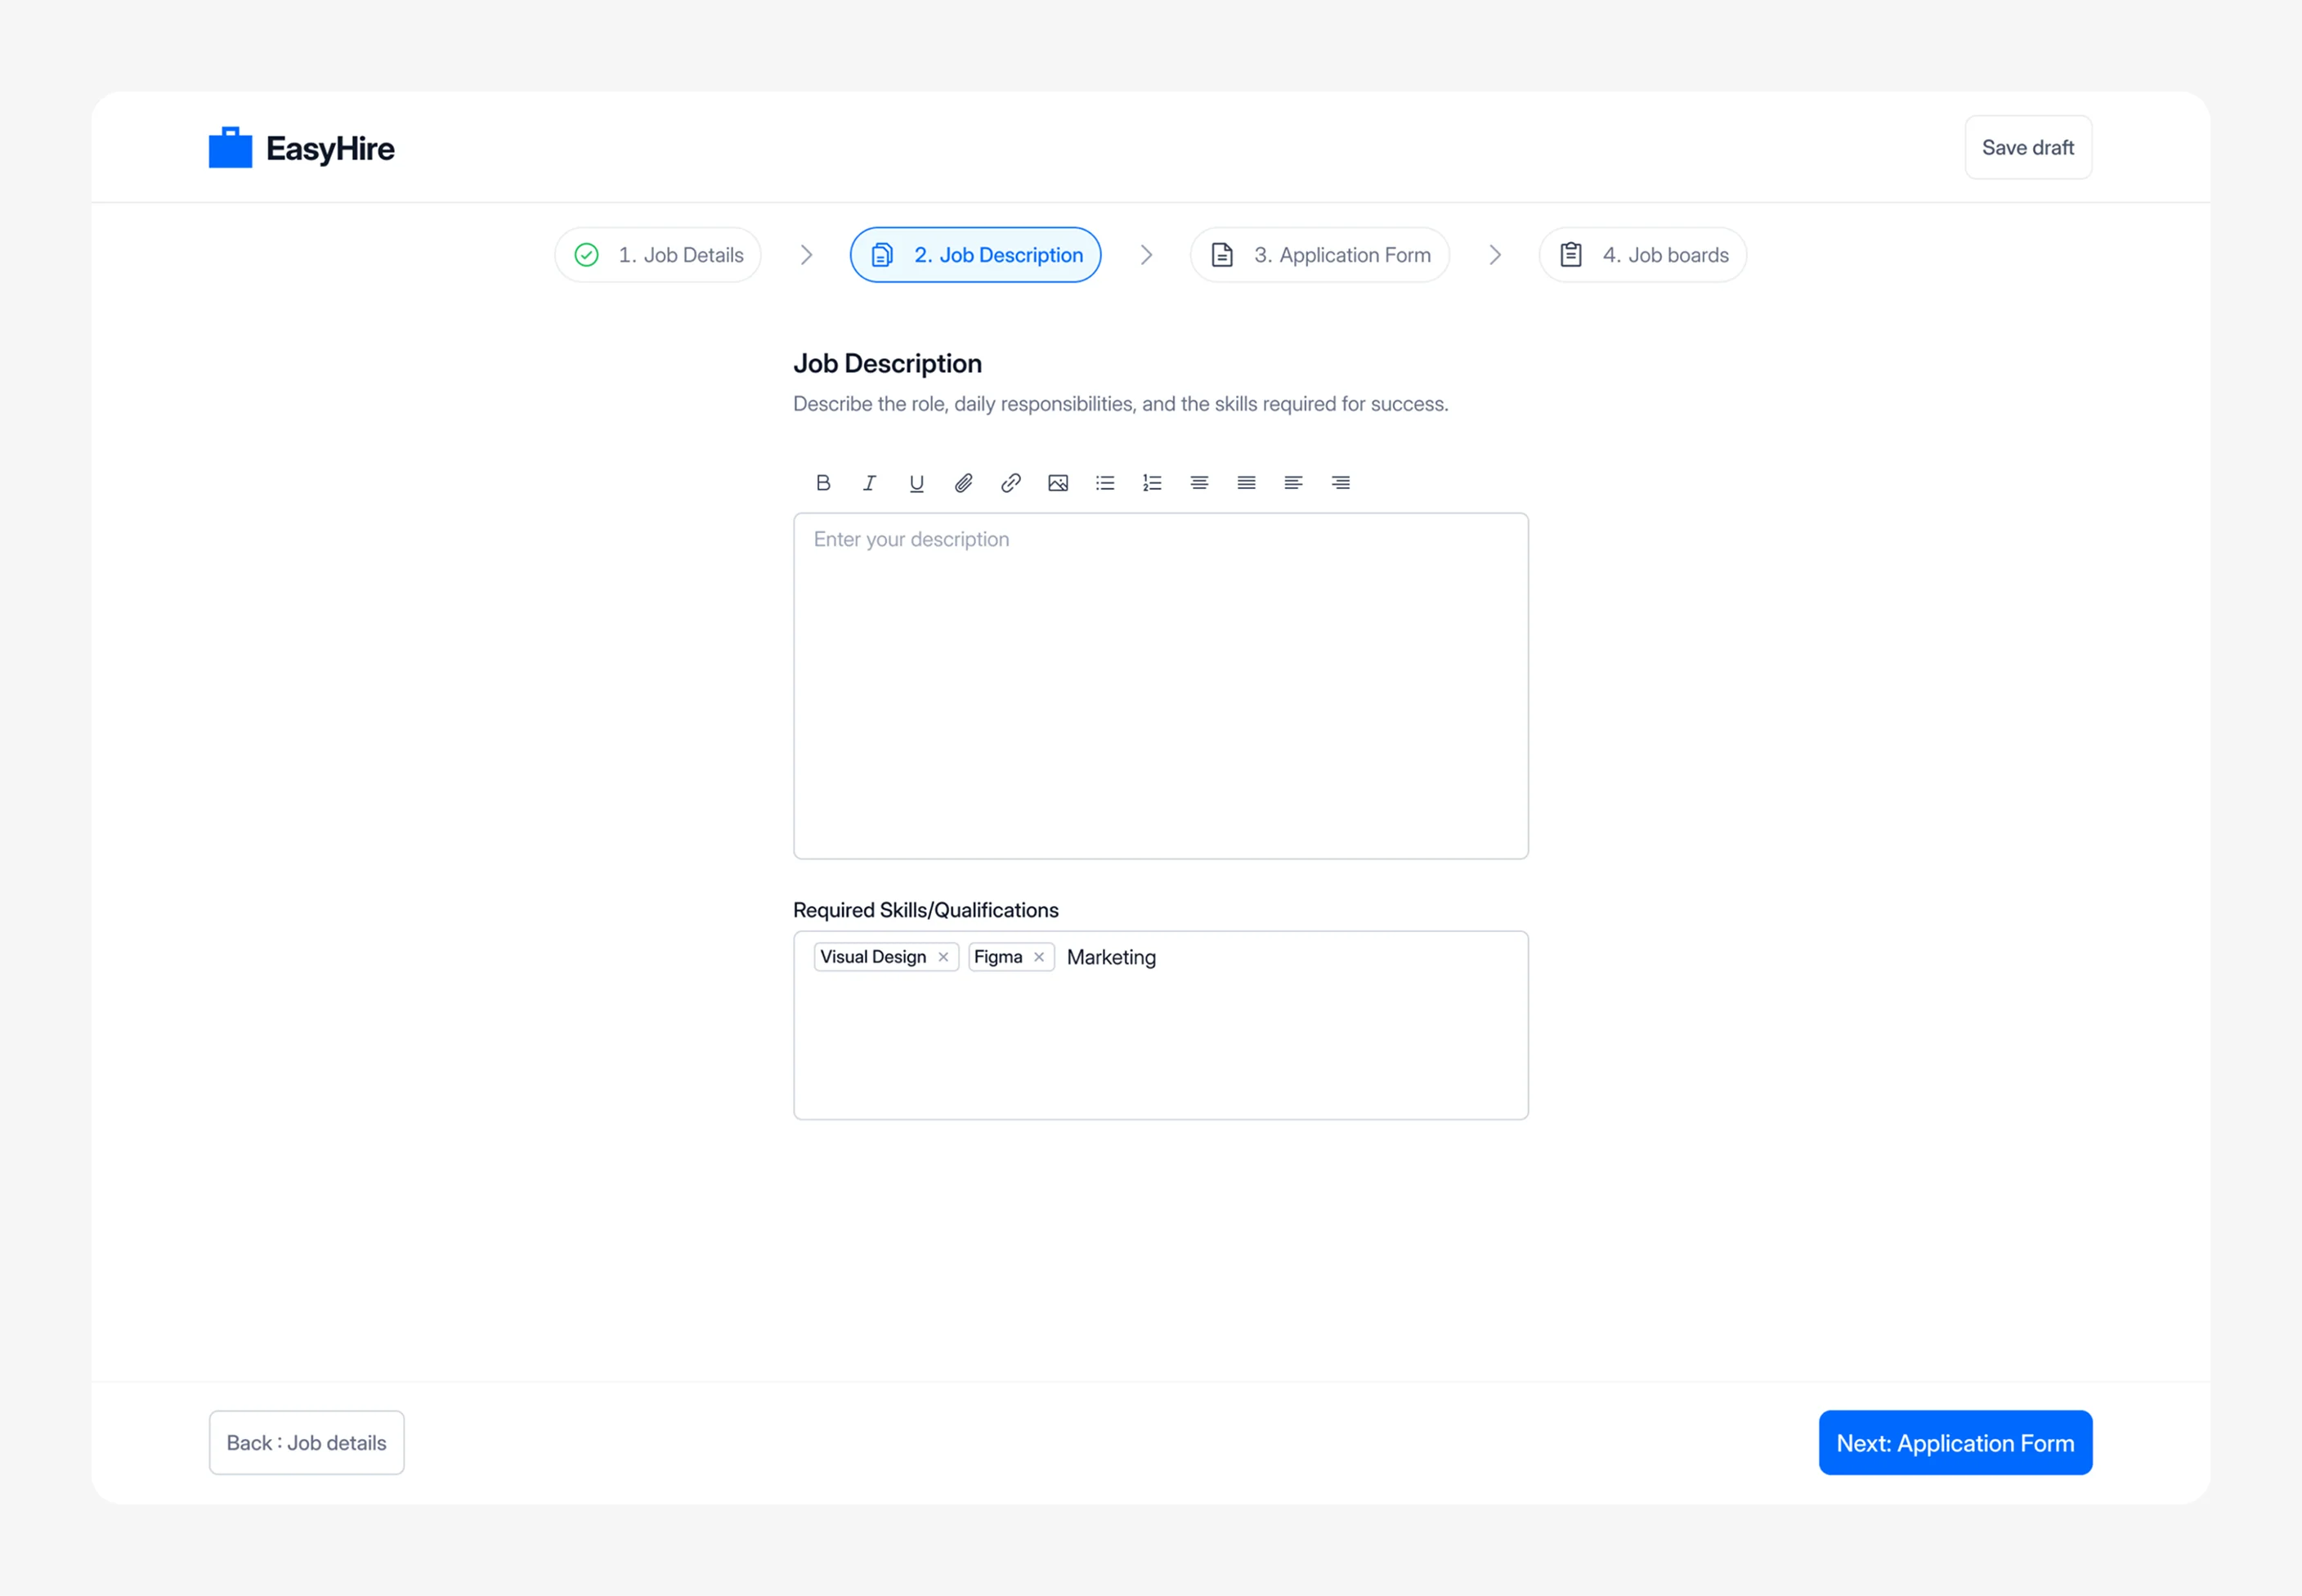Left align the description text
Viewport: 2302px width, 1596px height.
tap(1293, 483)
